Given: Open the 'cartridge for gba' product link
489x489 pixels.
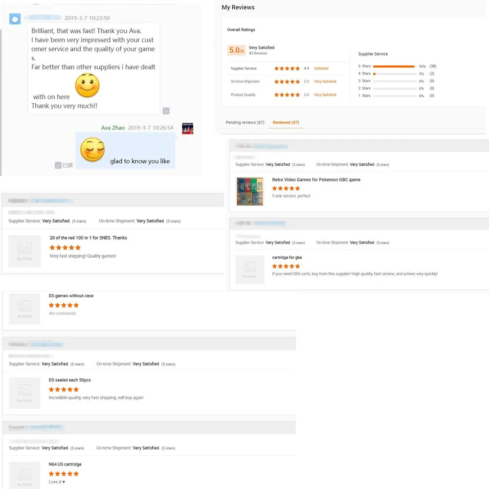Looking at the screenshot, I should coord(287,258).
